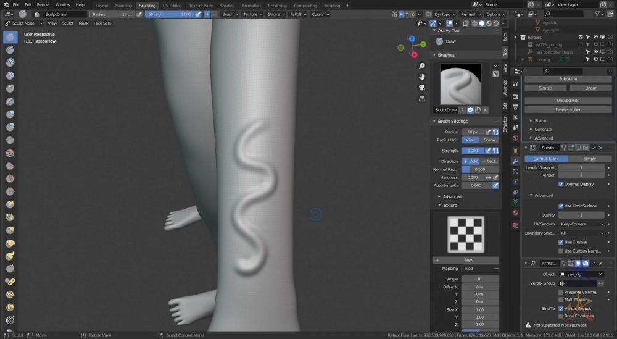Click the Subtract direction minus icon in header
The image size is (617, 339).
(214, 14)
